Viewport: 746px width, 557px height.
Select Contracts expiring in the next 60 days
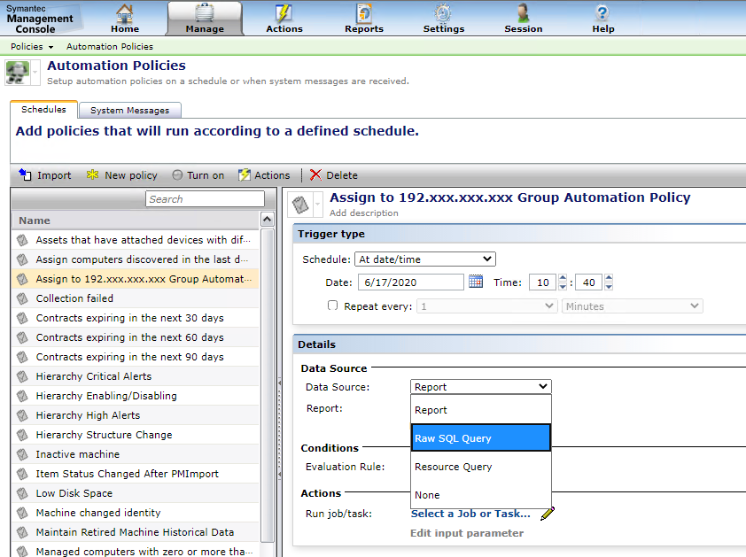(136, 337)
